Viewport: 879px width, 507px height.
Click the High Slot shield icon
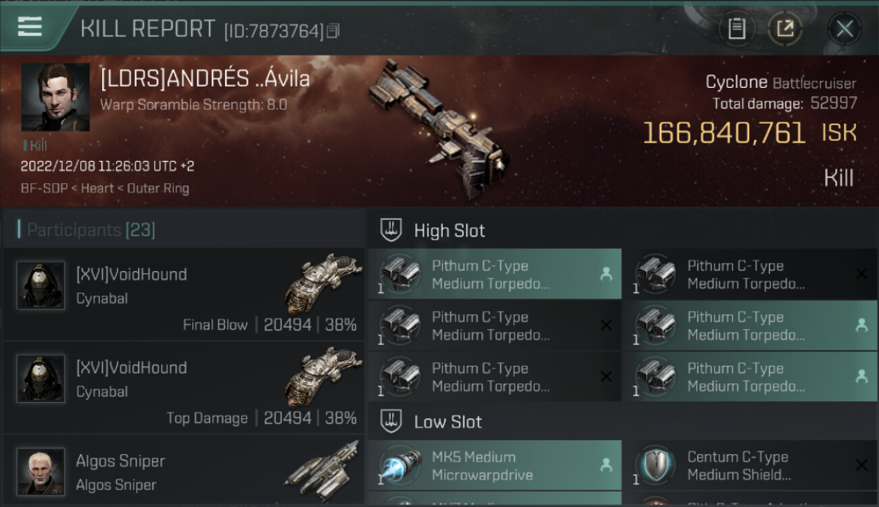(391, 230)
